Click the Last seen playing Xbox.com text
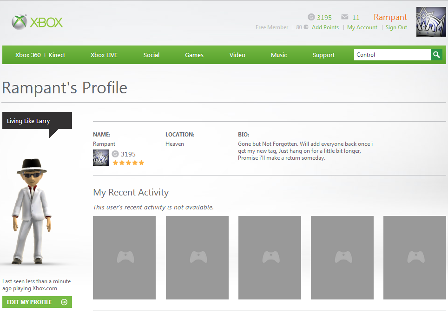Screen dimensions: 448x312 (37, 285)
